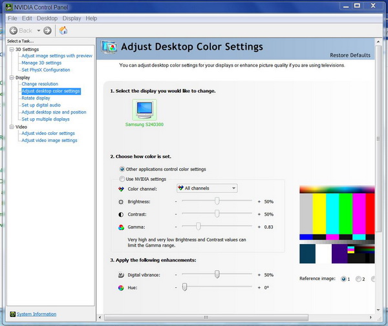Open the System Information link
The height and width of the screenshot is (326, 388).
pos(36,314)
